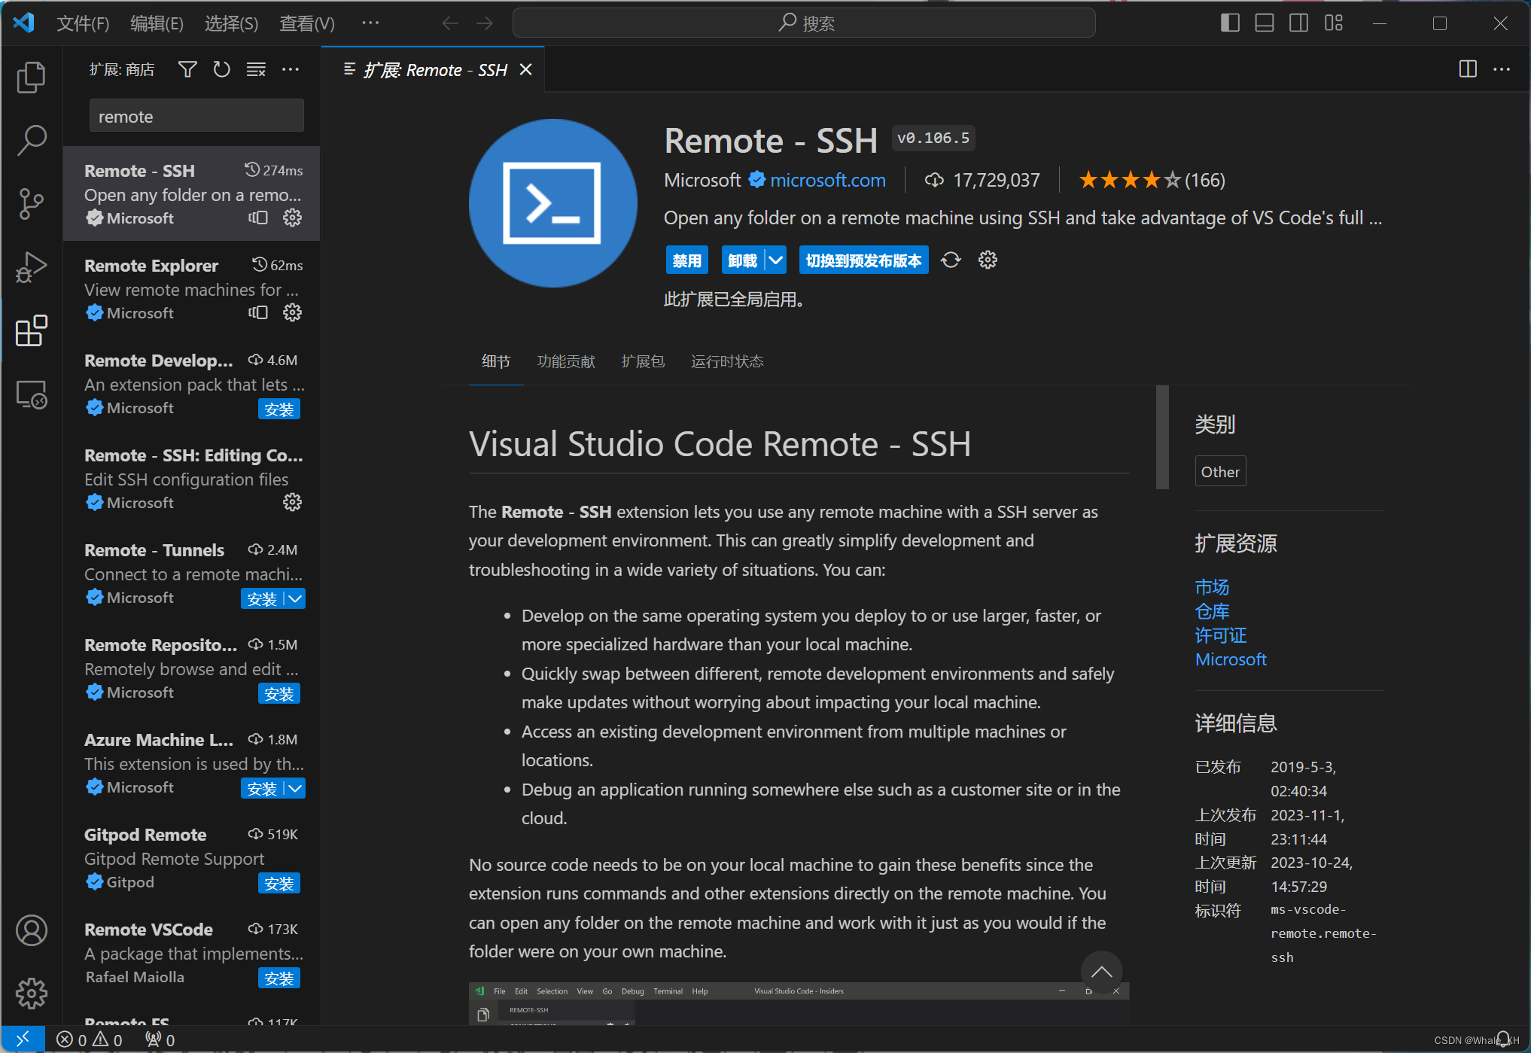Click the Accounts icon in activity bar
The width and height of the screenshot is (1531, 1053).
(31, 930)
